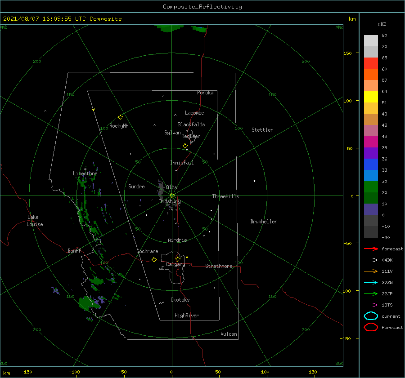
Task: Select the Cochrane label
Action: click(x=147, y=251)
